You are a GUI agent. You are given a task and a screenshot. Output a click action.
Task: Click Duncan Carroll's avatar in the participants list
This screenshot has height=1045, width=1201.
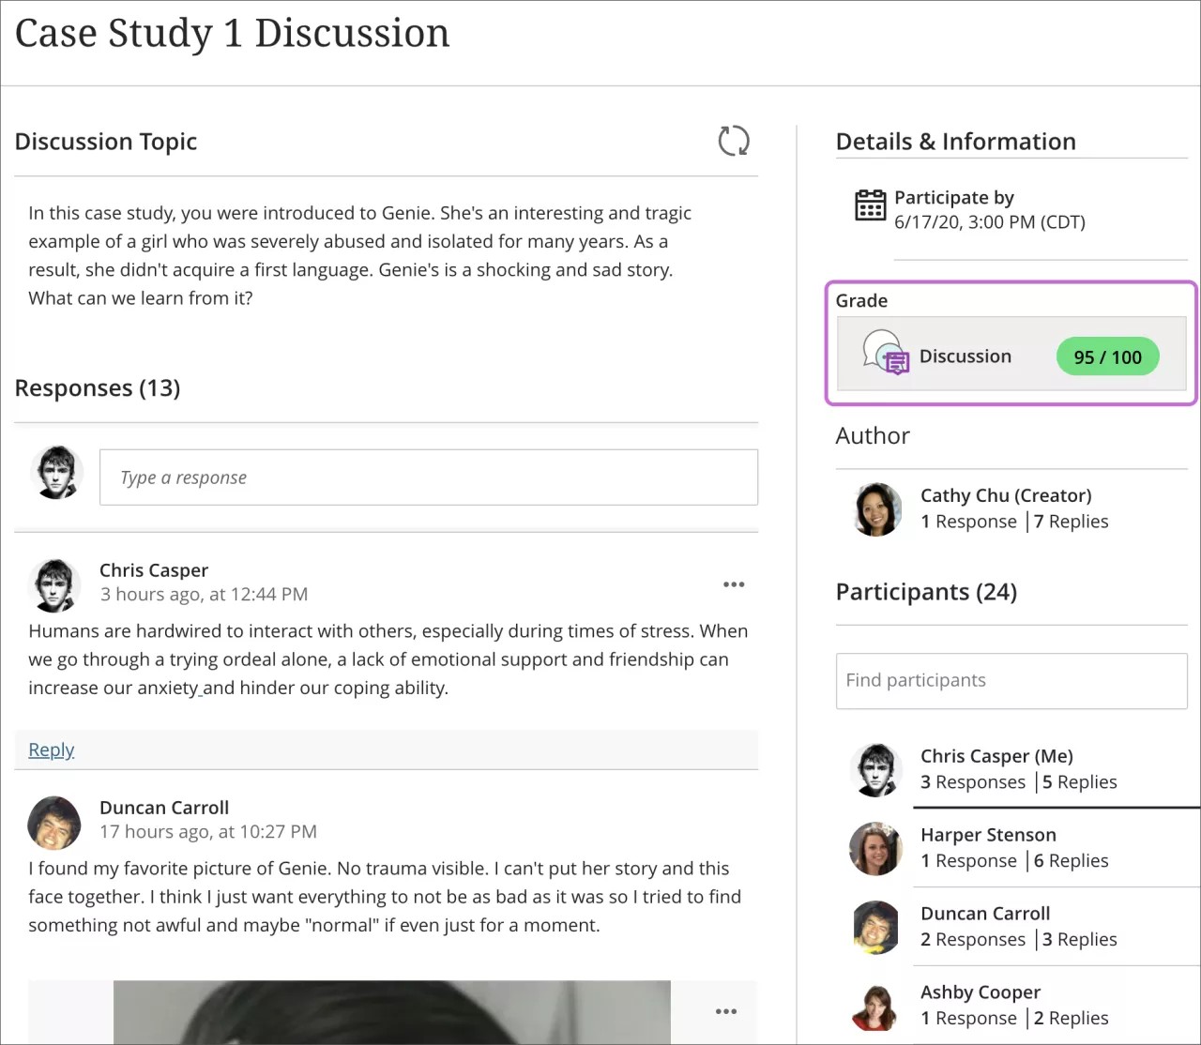pos(875,927)
